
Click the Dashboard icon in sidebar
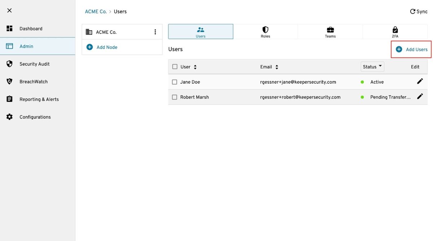[10, 29]
